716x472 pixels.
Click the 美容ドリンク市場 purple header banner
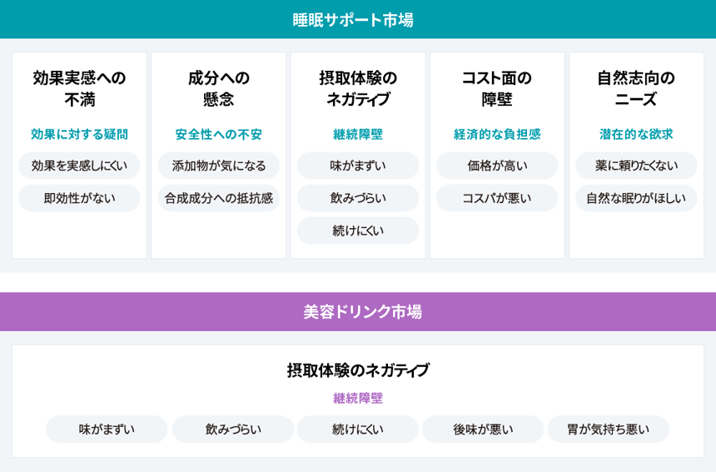pos(358,311)
